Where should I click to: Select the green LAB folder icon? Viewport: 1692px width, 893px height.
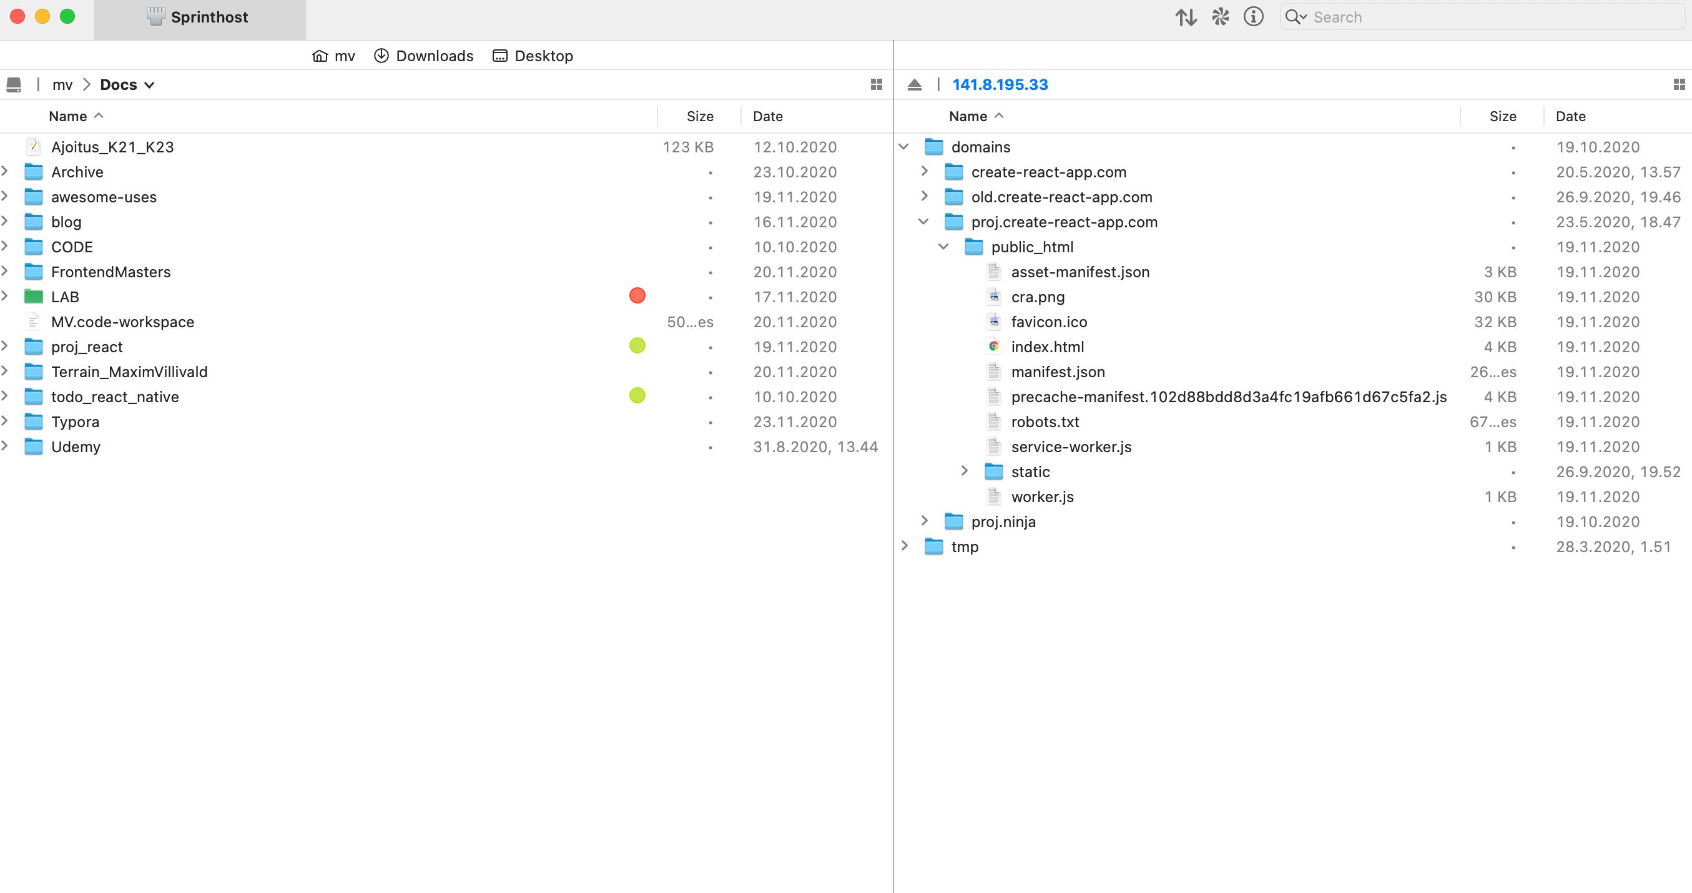point(34,297)
